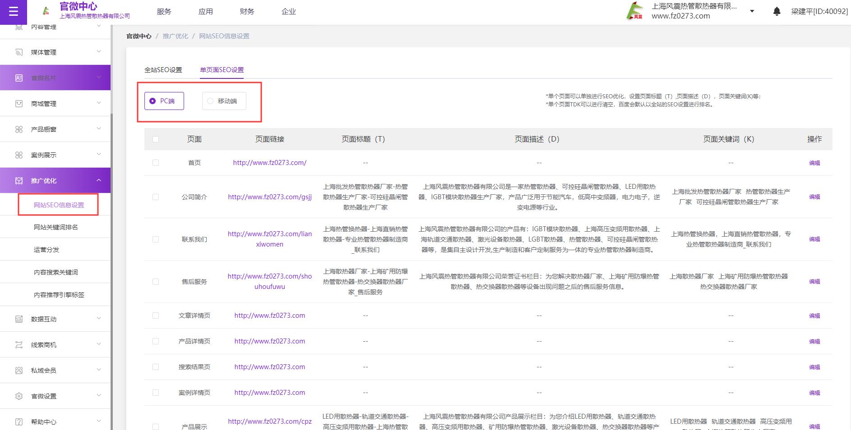Viewport: 851px width, 430px height.
Task: Click 编辑 for the 联系我们 row
Action: coord(814,239)
